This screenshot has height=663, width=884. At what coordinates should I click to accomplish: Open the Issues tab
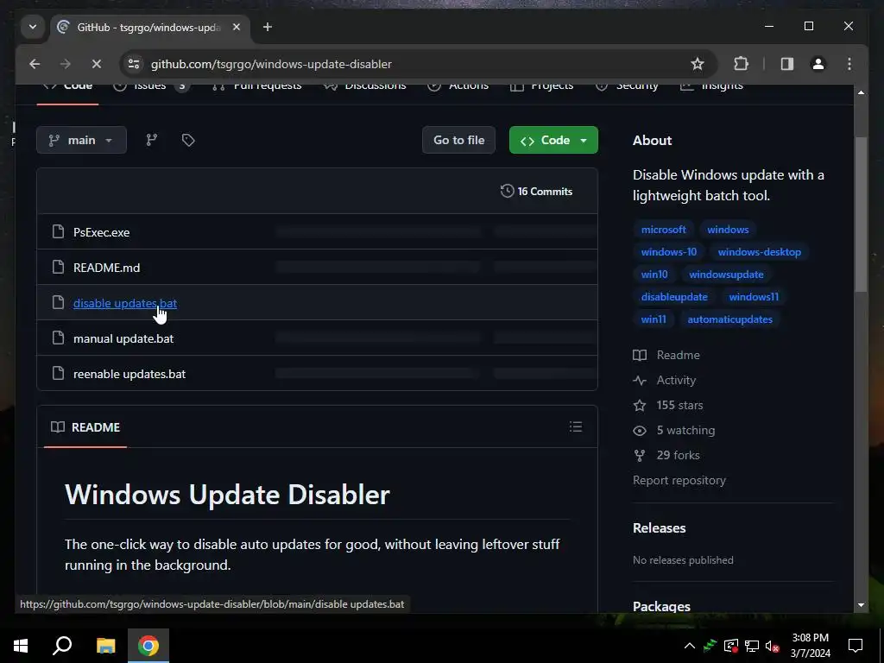click(x=150, y=86)
